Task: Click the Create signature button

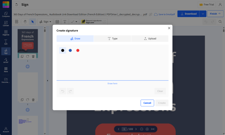Action: click(x=162, y=103)
